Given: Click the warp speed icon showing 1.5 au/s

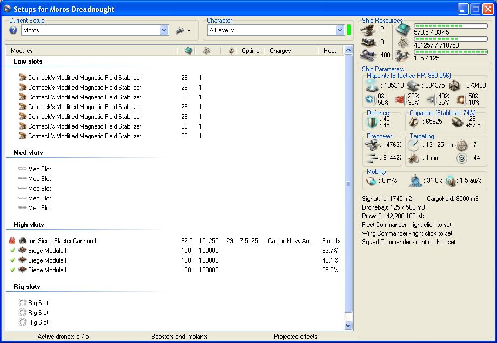Looking at the screenshot, I should pos(451,181).
